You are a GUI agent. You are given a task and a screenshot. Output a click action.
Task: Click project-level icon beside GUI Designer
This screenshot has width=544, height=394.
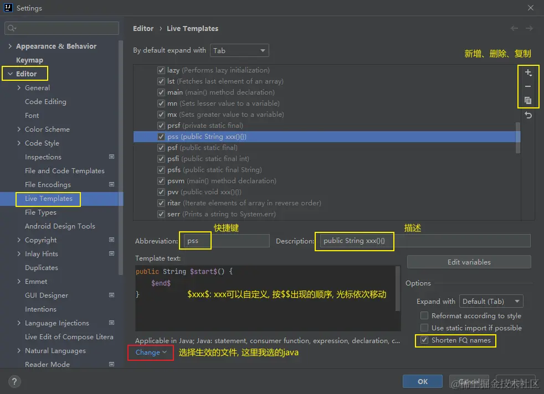tap(112, 295)
